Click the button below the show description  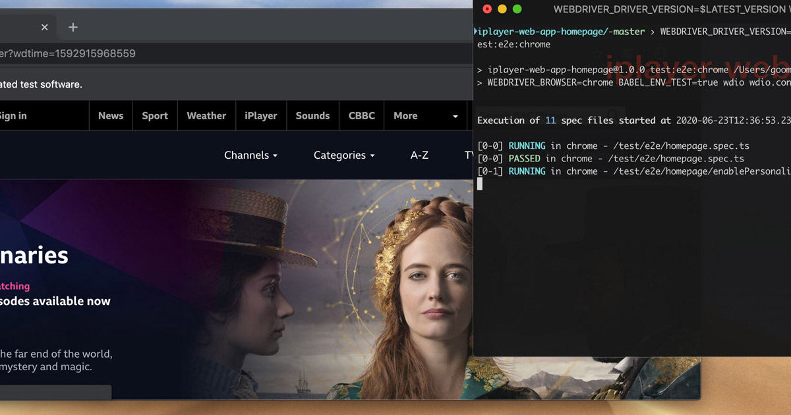(55, 393)
